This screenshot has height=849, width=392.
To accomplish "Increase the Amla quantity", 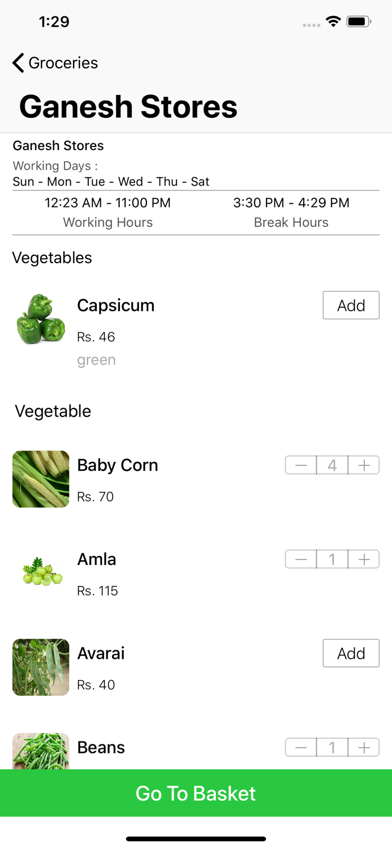I will (x=363, y=559).
